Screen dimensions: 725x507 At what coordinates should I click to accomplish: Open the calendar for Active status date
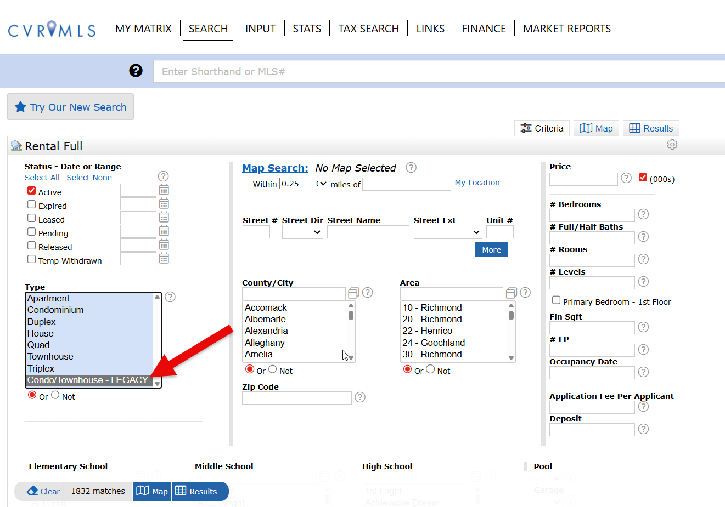click(164, 190)
